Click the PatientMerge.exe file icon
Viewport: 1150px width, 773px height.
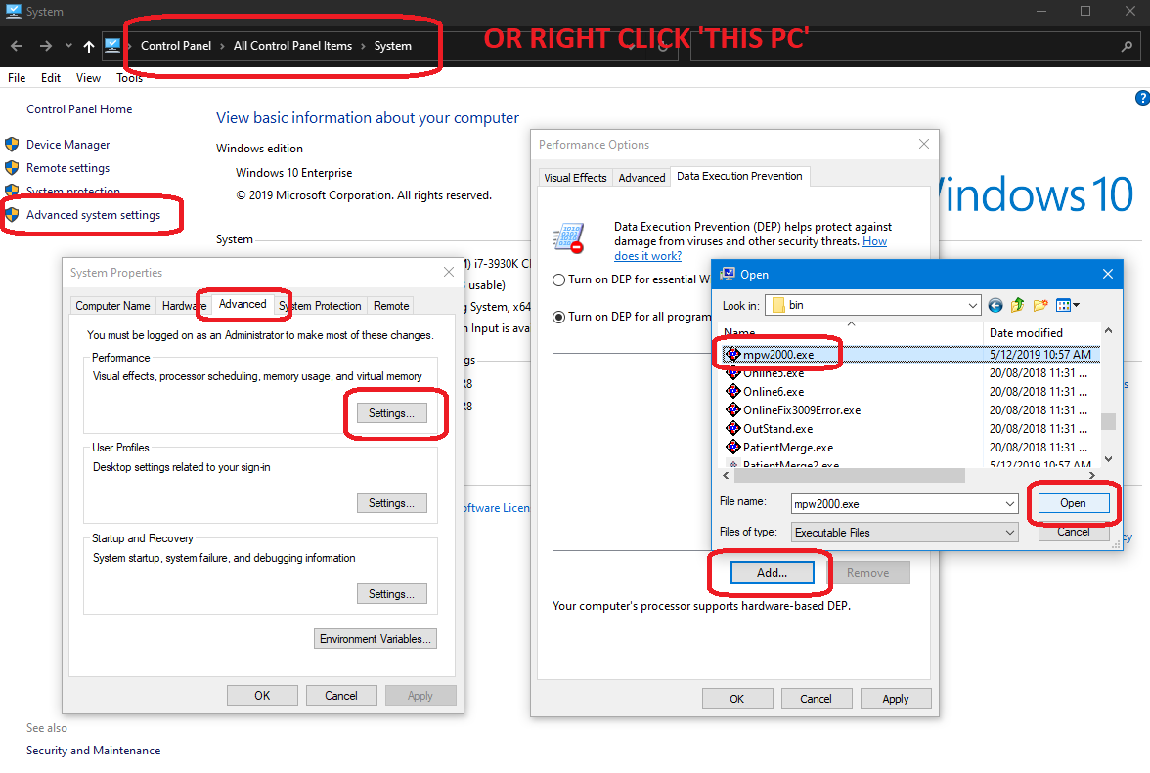(x=732, y=447)
